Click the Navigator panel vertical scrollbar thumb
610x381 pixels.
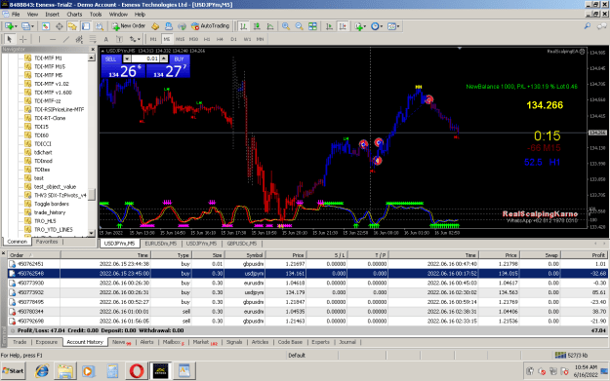92,195
